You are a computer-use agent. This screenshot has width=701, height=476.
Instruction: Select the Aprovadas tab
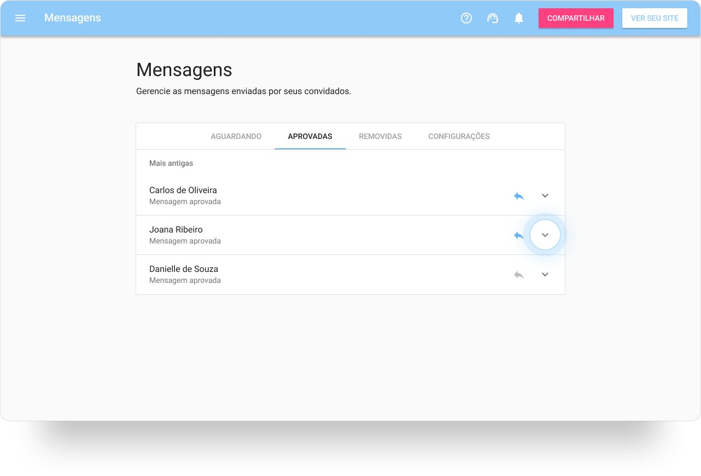coord(310,136)
